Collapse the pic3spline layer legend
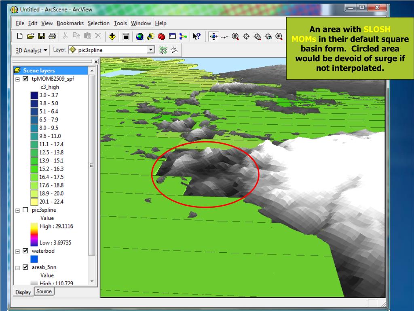Viewport: 414px width, 311px height. click(x=17, y=211)
